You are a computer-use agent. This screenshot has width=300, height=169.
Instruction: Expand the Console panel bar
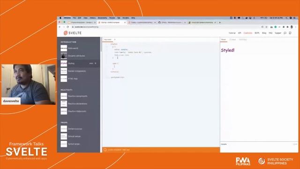[259, 144]
